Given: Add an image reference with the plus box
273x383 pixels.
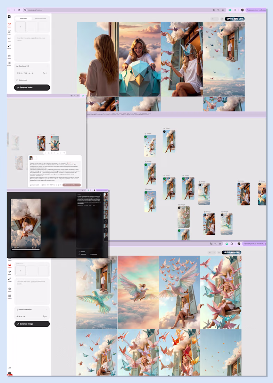Looking at the screenshot, I should [x=20, y=271].
